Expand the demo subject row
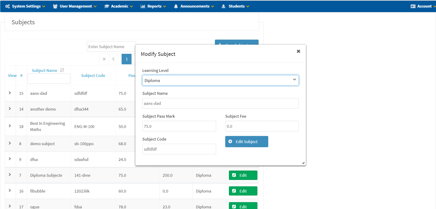Viewport: 436px width, 209px height. click(10, 143)
